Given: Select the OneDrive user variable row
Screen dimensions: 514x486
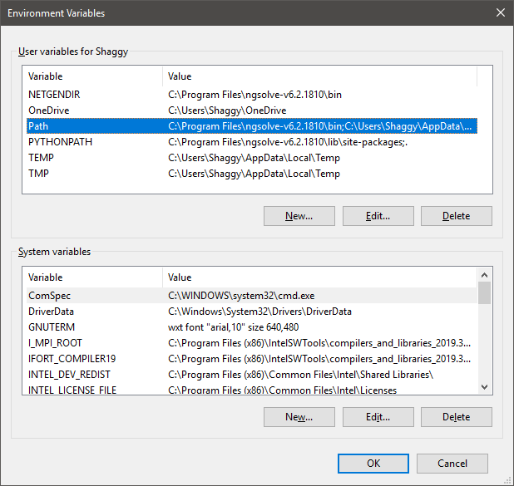Looking at the screenshot, I should tap(252, 110).
